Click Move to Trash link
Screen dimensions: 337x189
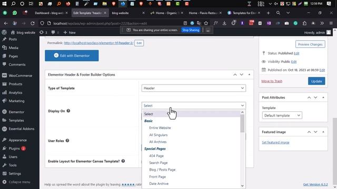point(272,81)
